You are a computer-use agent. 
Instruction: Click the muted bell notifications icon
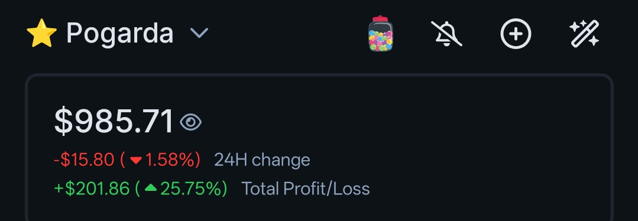click(446, 33)
